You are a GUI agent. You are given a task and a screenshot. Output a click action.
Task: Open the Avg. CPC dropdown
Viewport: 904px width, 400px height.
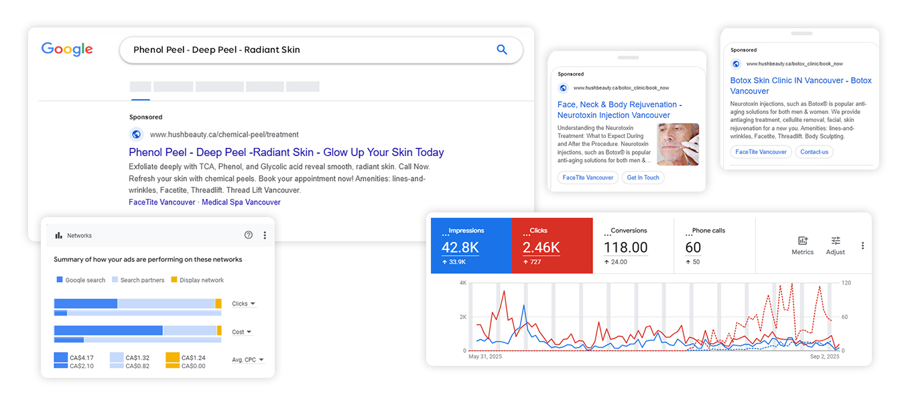pyautogui.click(x=248, y=360)
